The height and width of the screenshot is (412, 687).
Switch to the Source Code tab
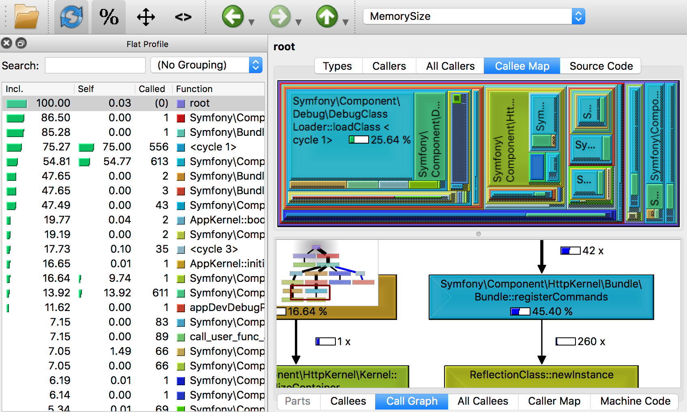coord(601,66)
